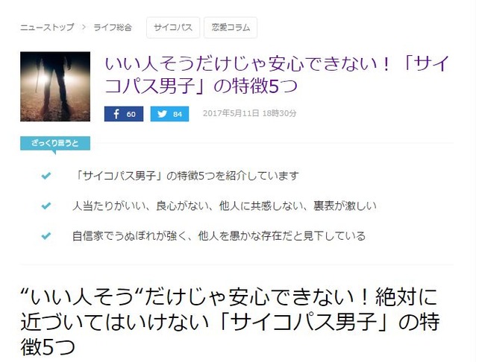Click checkmark beside 人当たりがいい summary

pos(46,206)
